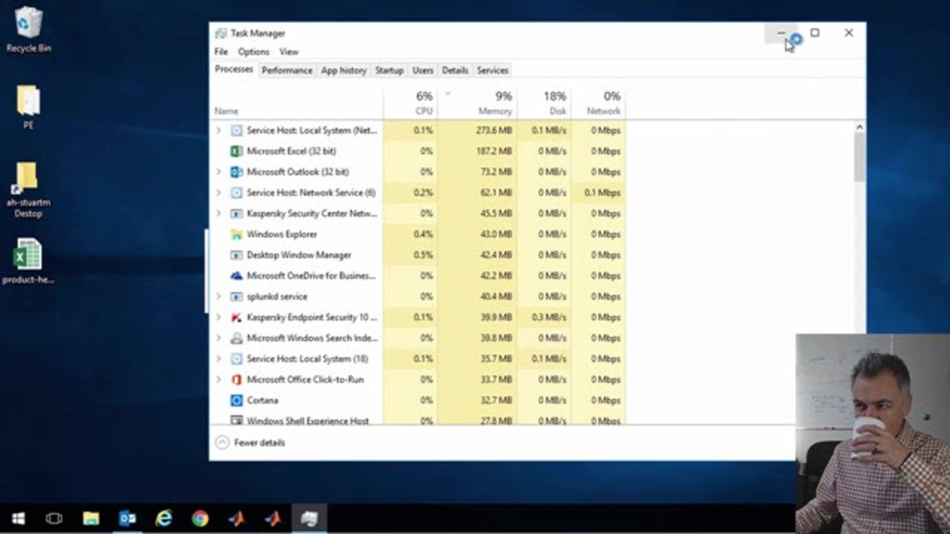The height and width of the screenshot is (534, 950).
Task: Switch to the Performance tab
Action: pos(286,70)
